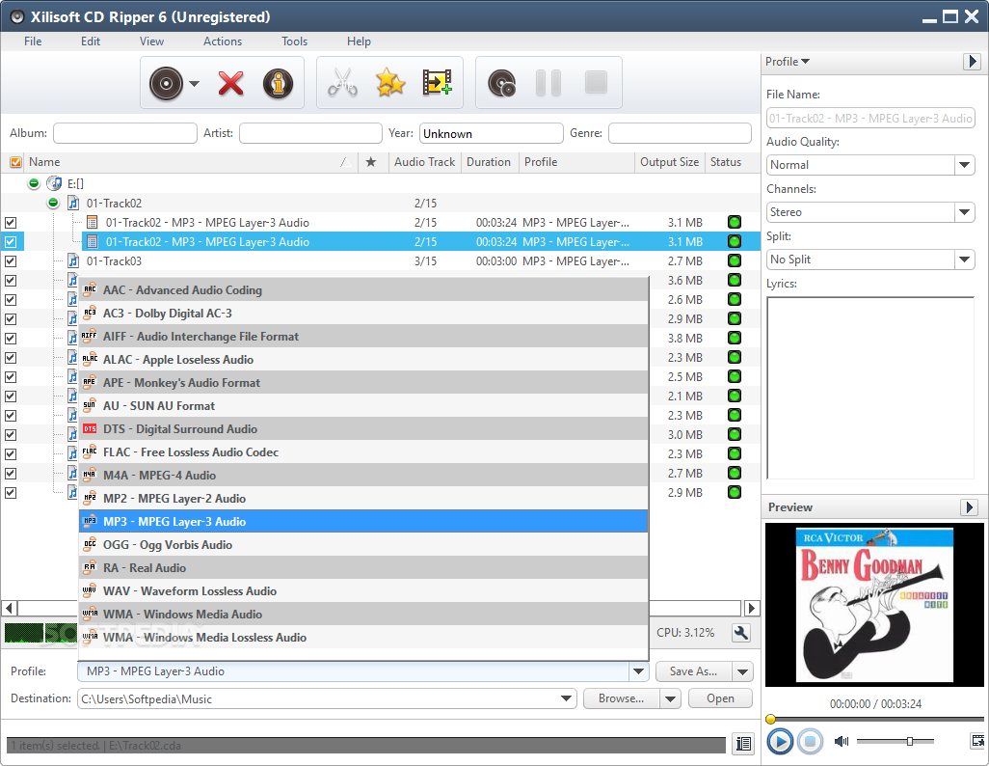
Task: Toggle the checkbox on the last 2.9 MB row
Action: click(x=11, y=493)
